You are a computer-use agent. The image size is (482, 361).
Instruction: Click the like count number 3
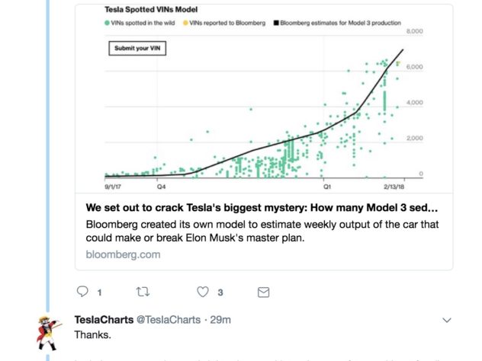tap(220, 292)
